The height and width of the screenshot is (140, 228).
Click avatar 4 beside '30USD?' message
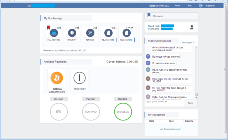[148, 79]
